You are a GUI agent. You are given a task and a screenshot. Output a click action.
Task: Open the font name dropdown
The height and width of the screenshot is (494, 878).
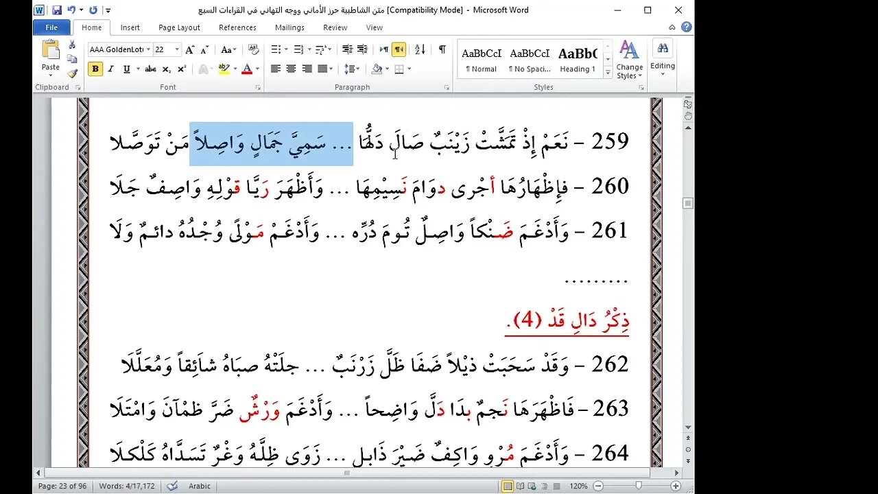148,50
